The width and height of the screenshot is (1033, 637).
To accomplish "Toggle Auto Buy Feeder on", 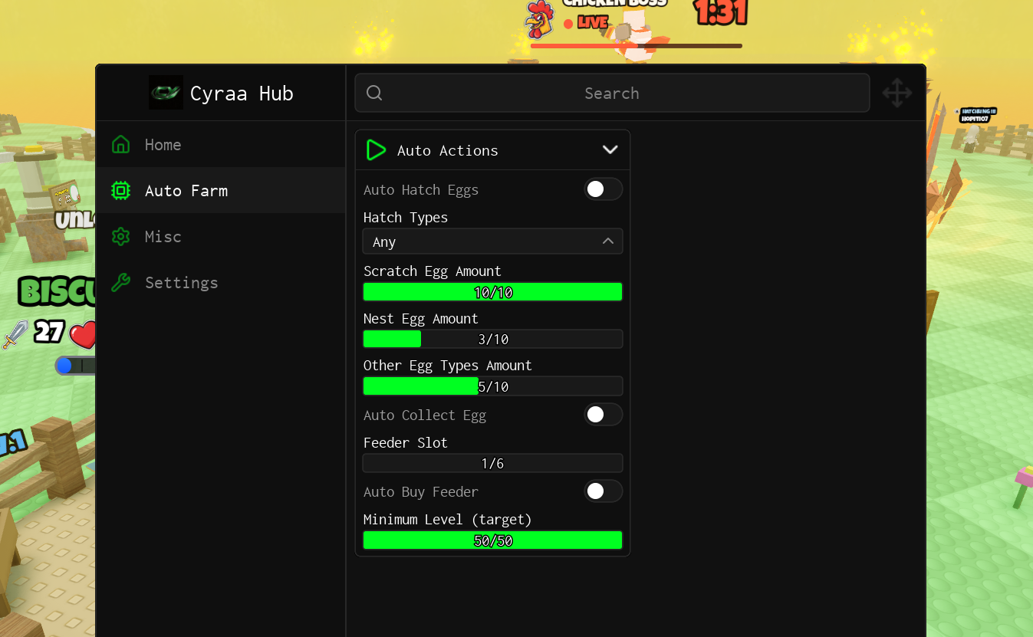I will pyautogui.click(x=603, y=491).
